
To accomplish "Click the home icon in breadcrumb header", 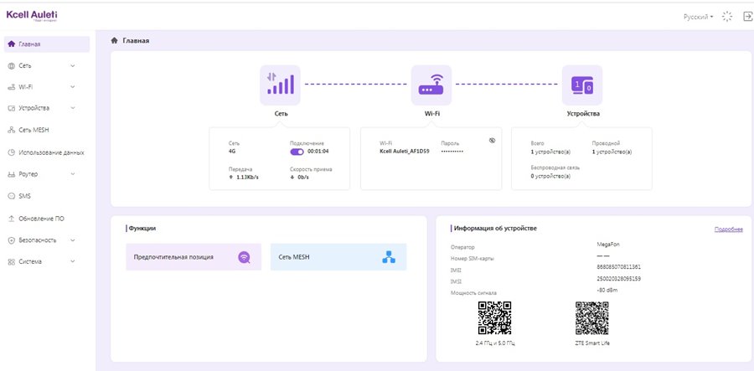I will click(x=115, y=40).
